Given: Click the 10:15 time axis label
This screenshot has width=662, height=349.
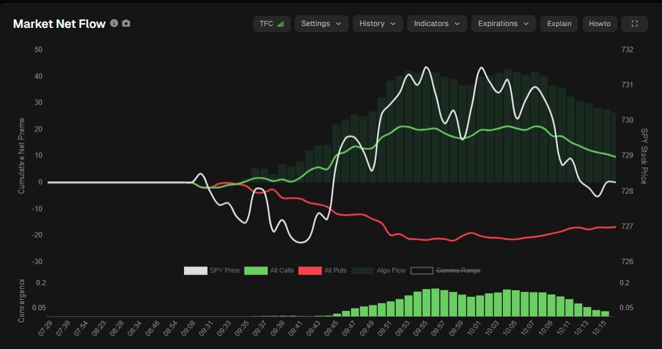Looking at the screenshot, I should [598, 328].
